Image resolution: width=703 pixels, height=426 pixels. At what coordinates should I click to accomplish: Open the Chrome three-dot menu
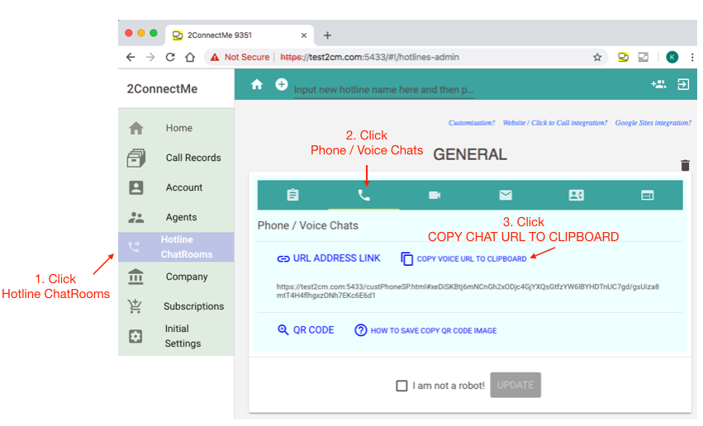(x=691, y=57)
